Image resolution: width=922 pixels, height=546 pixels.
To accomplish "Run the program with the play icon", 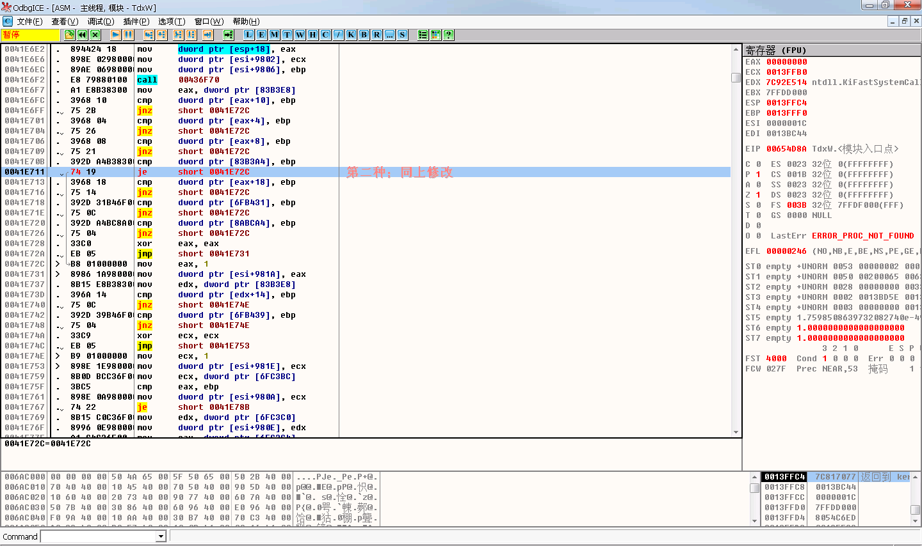I will tap(116, 35).
